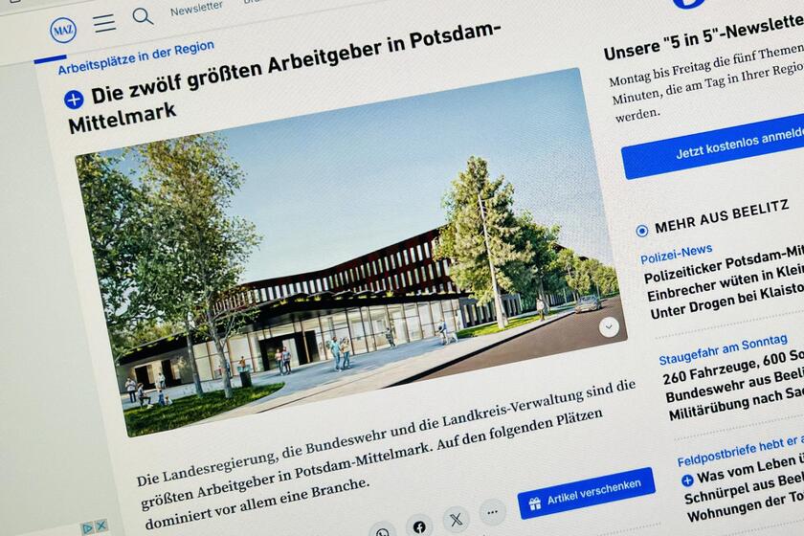Image resolution: width=804 pixels, height=536 pixels.
Task: Share article via X icon
Action: [x=456, y=519]
